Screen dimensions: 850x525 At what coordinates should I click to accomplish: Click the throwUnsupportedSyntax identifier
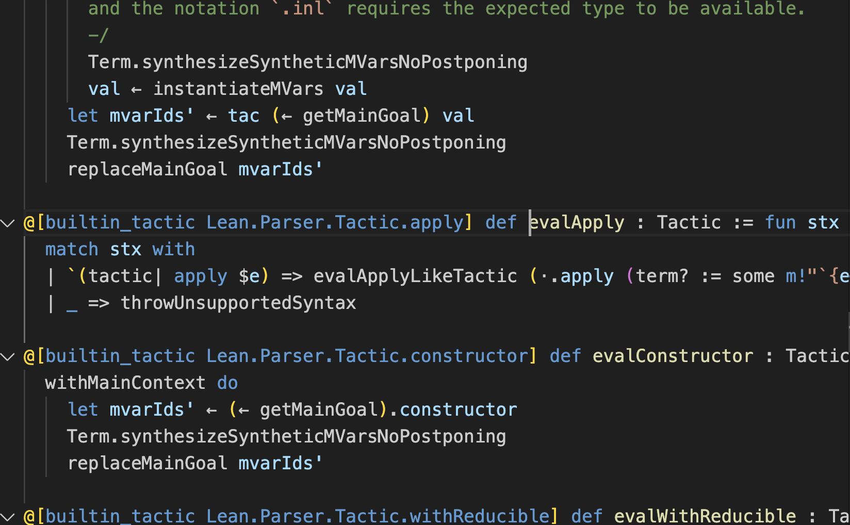[x=238, y=303]
